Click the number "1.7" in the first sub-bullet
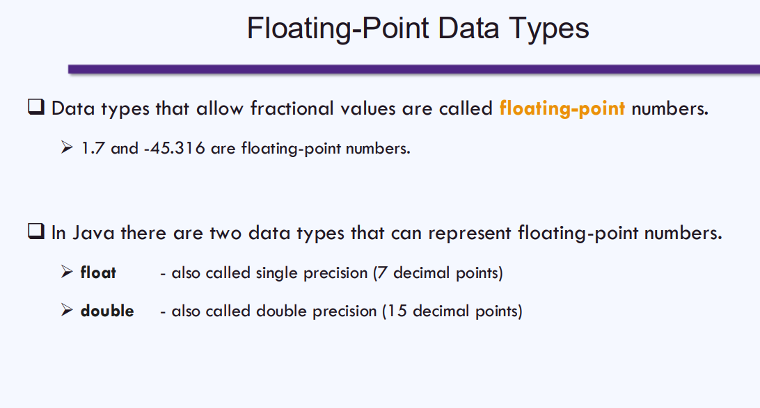Viewport: 760px width, 408px height. click(x=93, y=149)
